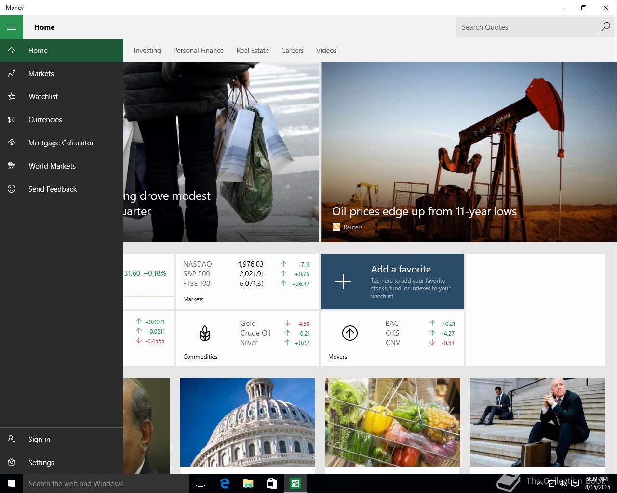Click the Commodities wheat icon
The width and height of the screenshot is (617, 493).
[205, 333]
